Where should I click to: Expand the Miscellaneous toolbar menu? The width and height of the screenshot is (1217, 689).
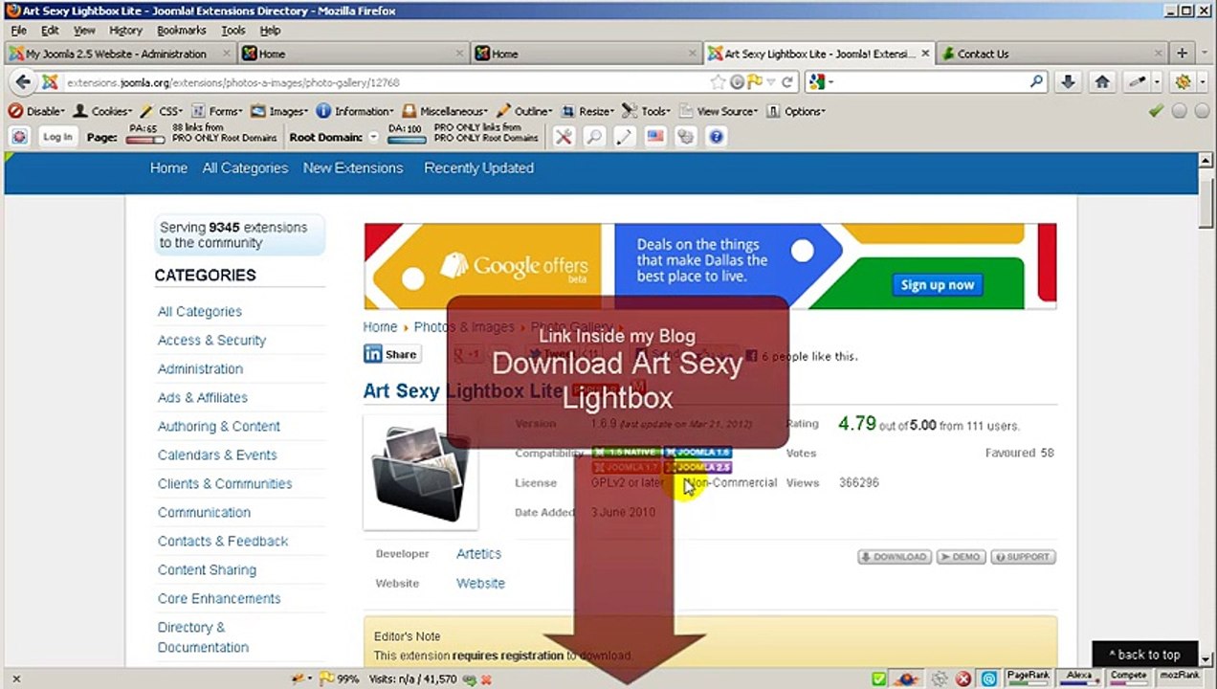click(446, 111)
